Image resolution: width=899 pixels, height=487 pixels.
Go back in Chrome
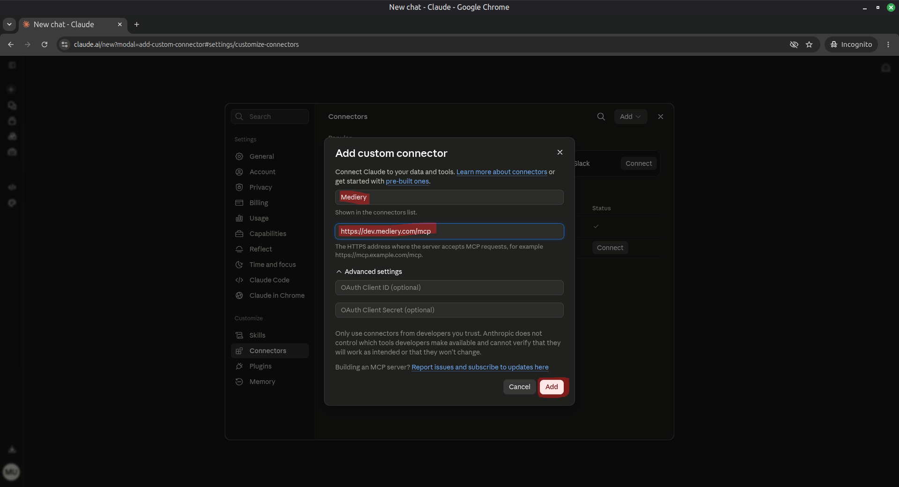[x=11, y=44]
